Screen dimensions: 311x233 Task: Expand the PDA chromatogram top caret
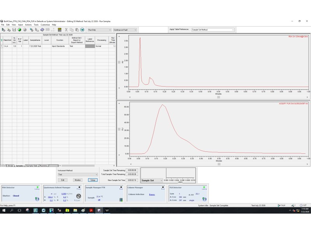[x=119, y=37]
